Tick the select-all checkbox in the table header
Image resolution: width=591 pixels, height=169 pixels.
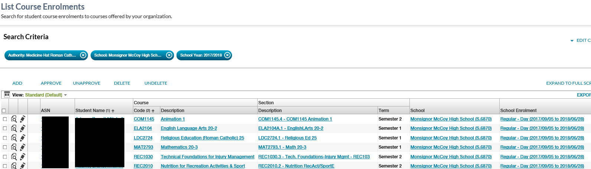(x=4, y=111)
